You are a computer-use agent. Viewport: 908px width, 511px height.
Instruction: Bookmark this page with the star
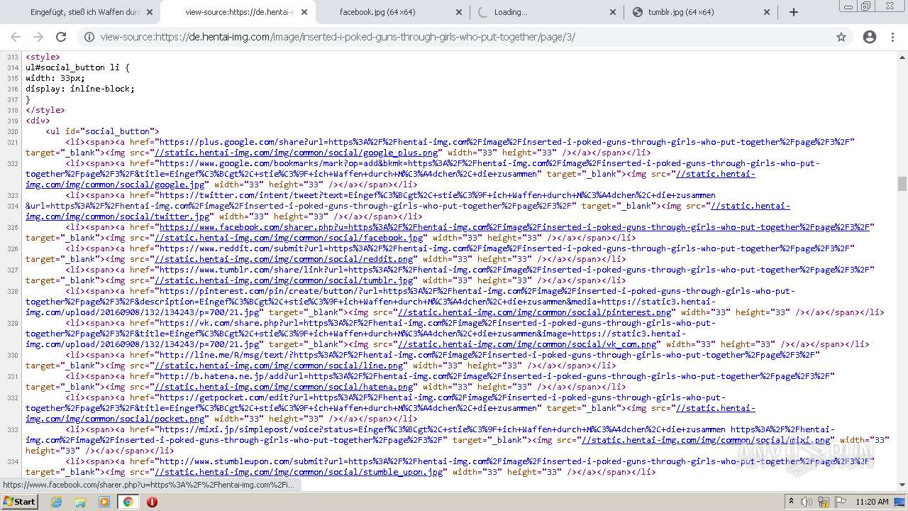pyautogui.click(x=841, y=37)
